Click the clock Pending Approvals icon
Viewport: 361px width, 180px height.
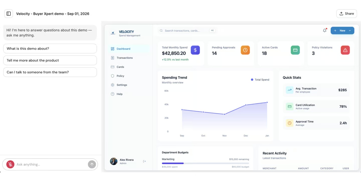click(245, 50)
